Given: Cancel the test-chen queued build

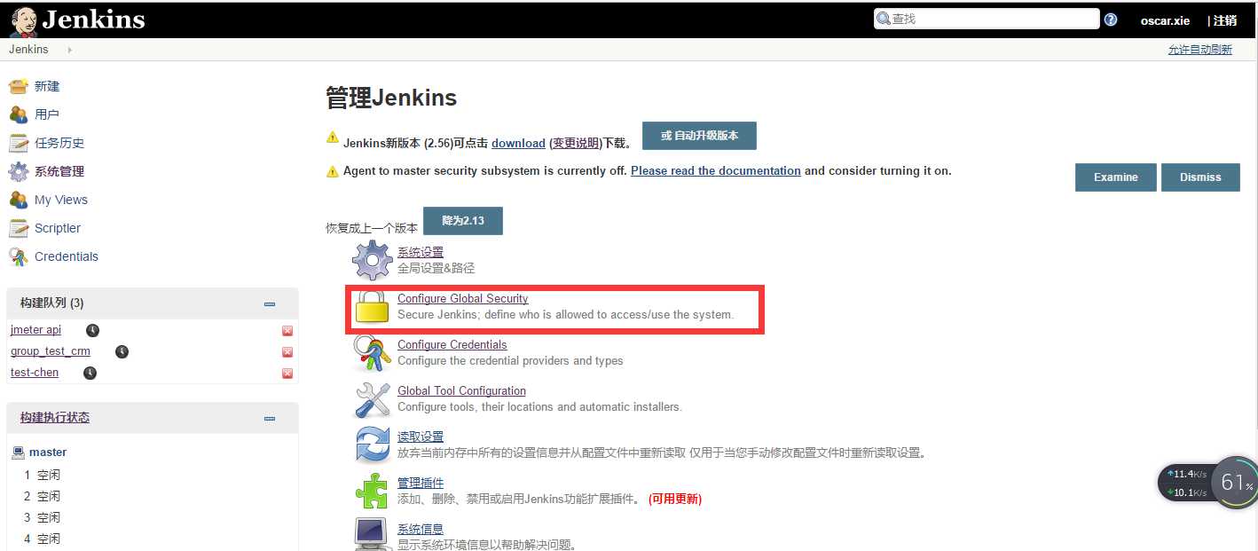Looking at the screenshot, I should (287, 374).
